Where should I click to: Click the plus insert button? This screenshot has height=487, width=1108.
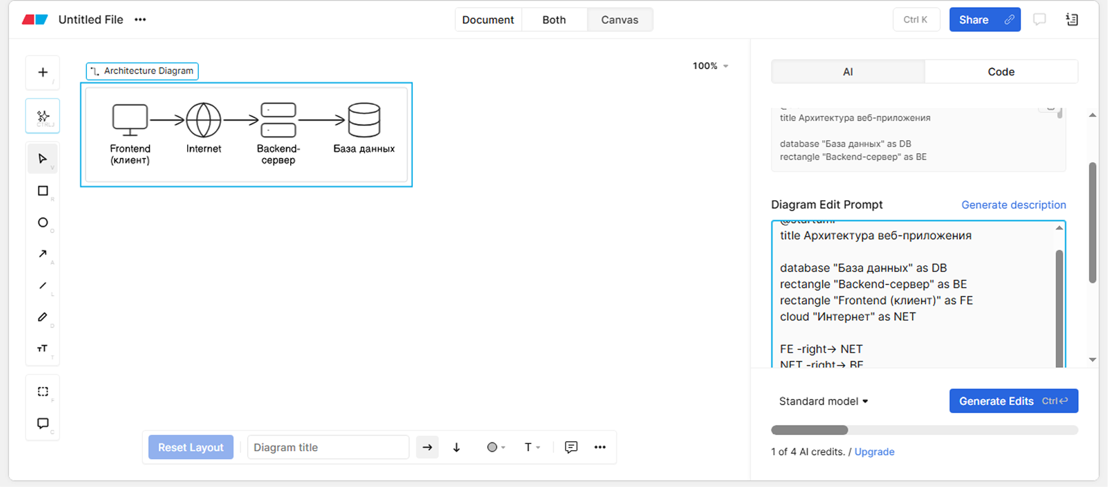(43, 73)
